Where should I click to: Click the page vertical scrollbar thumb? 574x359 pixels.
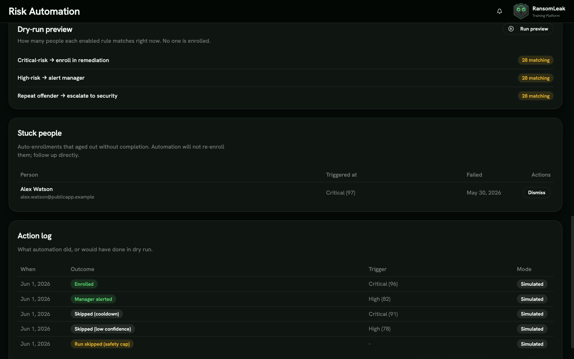pyautogui.click(x=572, y=282)
